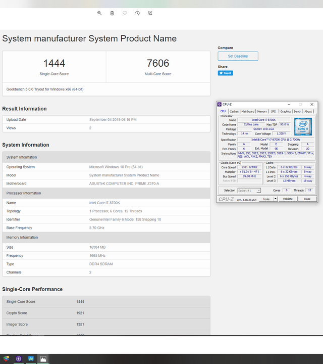Click the delete trash icon in Photos toolbar
Screen dimensions: 323x364
click(x=112, y=13)
